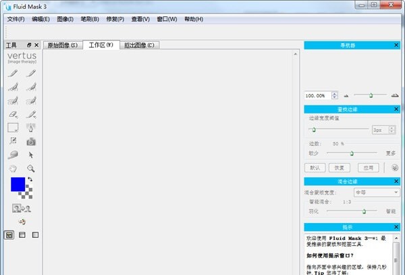Open the color palette icon
The width and height of the screenshot is (405, 275).
[22, 222]
